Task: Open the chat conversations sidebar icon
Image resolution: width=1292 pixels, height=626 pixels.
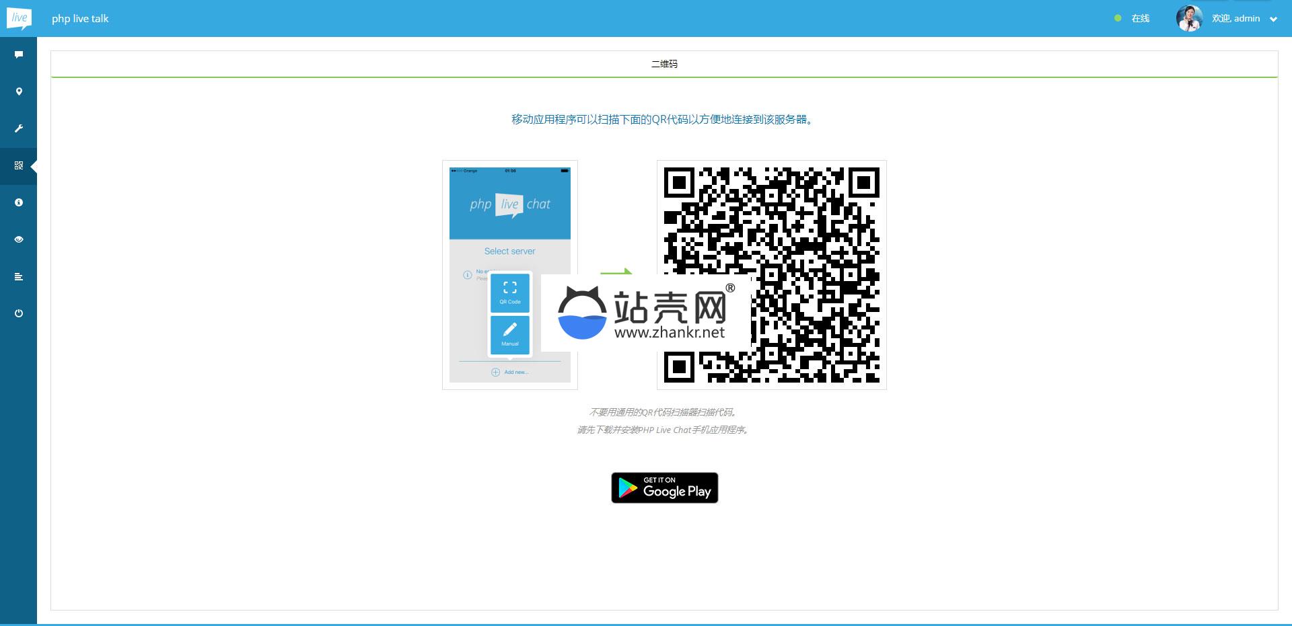Action: tap(19, 54)
